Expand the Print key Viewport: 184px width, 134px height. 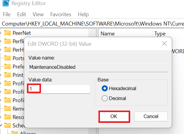pos(1,75)
